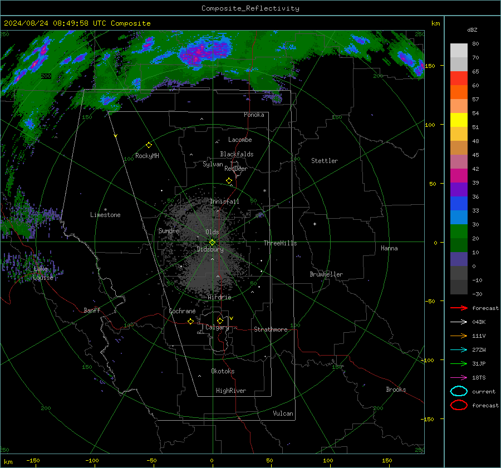The image size is (501, 468).
Task: Click the Lake Louise label
Action: pos(43,273)
